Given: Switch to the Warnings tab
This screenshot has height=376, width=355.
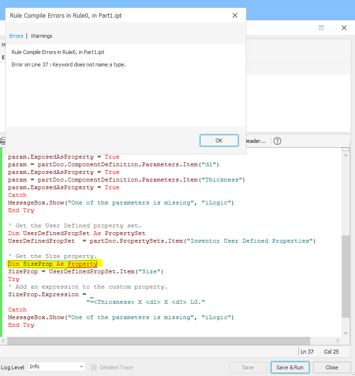Looking at the screenshot, I should (x=41, y=36).
